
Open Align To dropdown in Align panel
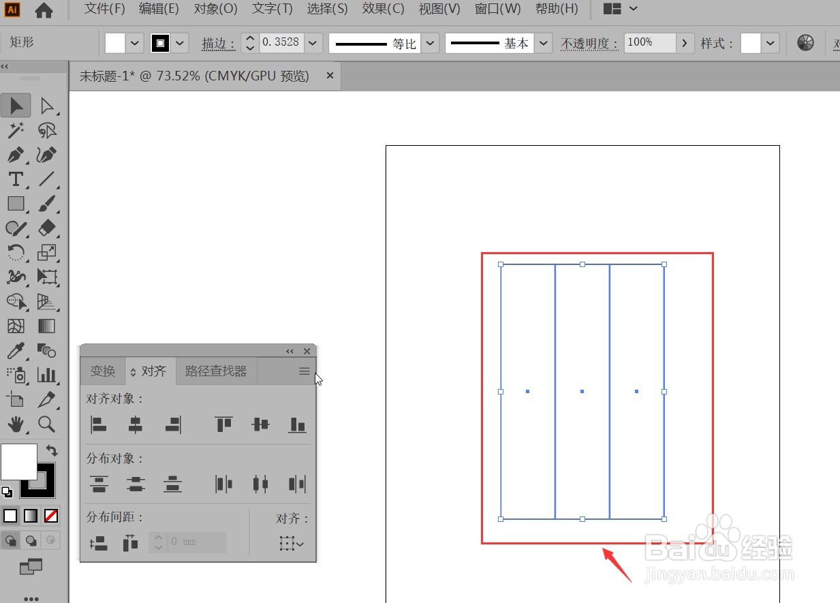click(x=292, y=544)
